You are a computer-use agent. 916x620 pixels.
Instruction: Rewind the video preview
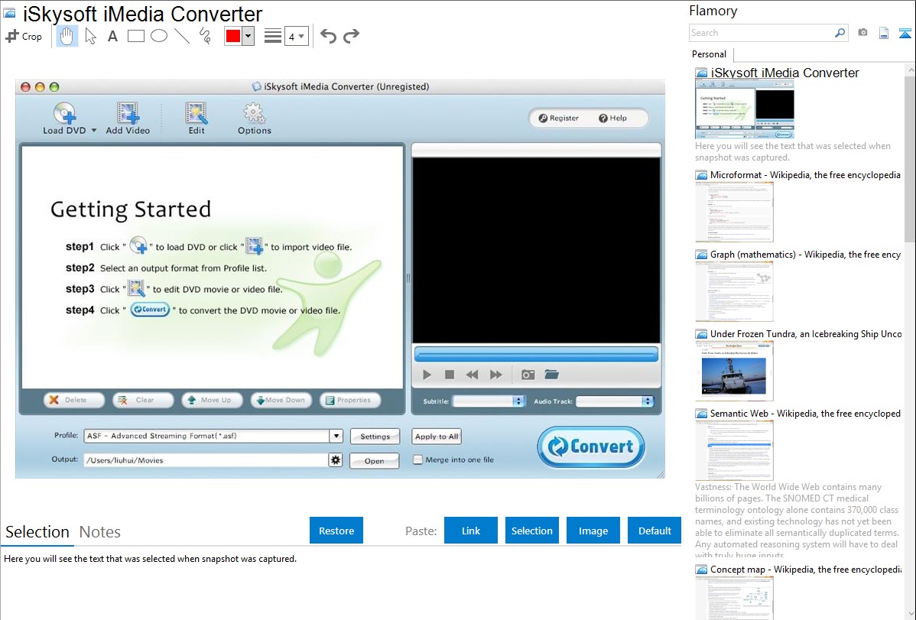pyautogui.click(x=472, y=375)
